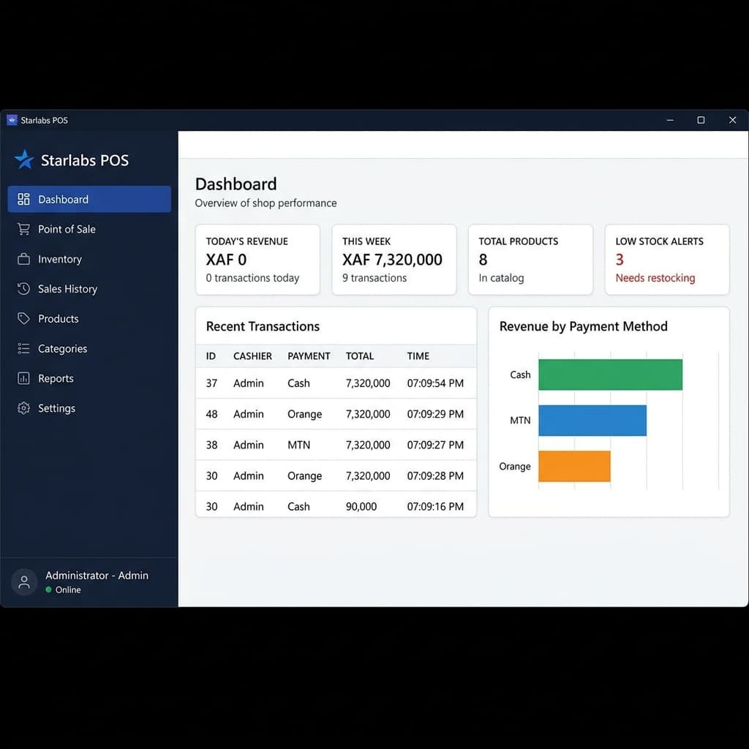Open the Dashboard menu item
749x749 pixels.
coord(89,199)
